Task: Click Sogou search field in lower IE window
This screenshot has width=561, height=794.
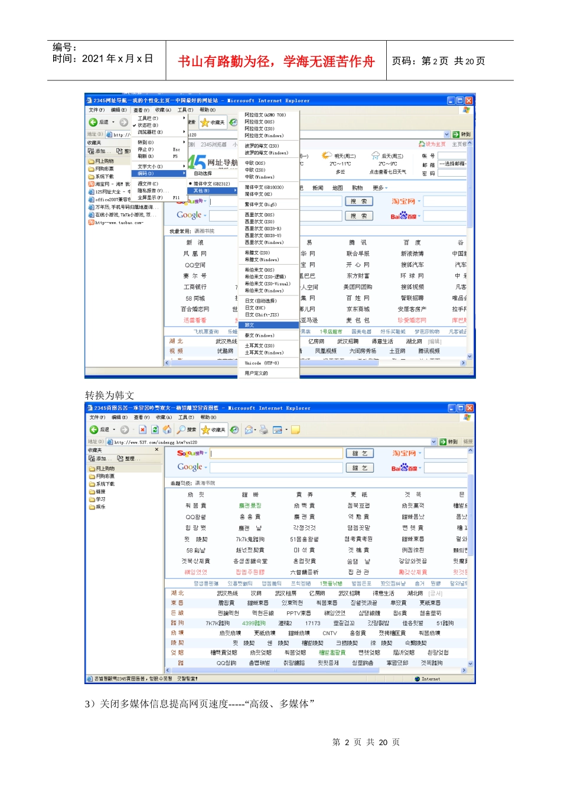Action: point(276,453)
